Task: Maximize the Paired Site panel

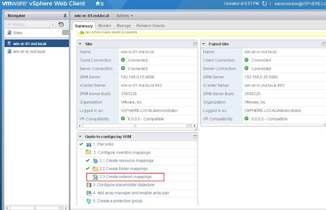Action: point(323,44)
